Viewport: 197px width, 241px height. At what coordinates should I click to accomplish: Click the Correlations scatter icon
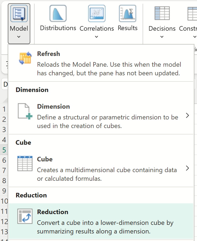[96, 13]
